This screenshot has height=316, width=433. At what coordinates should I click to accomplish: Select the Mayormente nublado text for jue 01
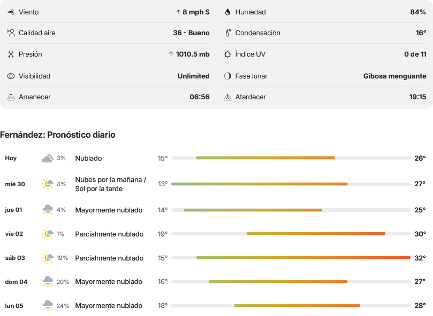(109, 210)
